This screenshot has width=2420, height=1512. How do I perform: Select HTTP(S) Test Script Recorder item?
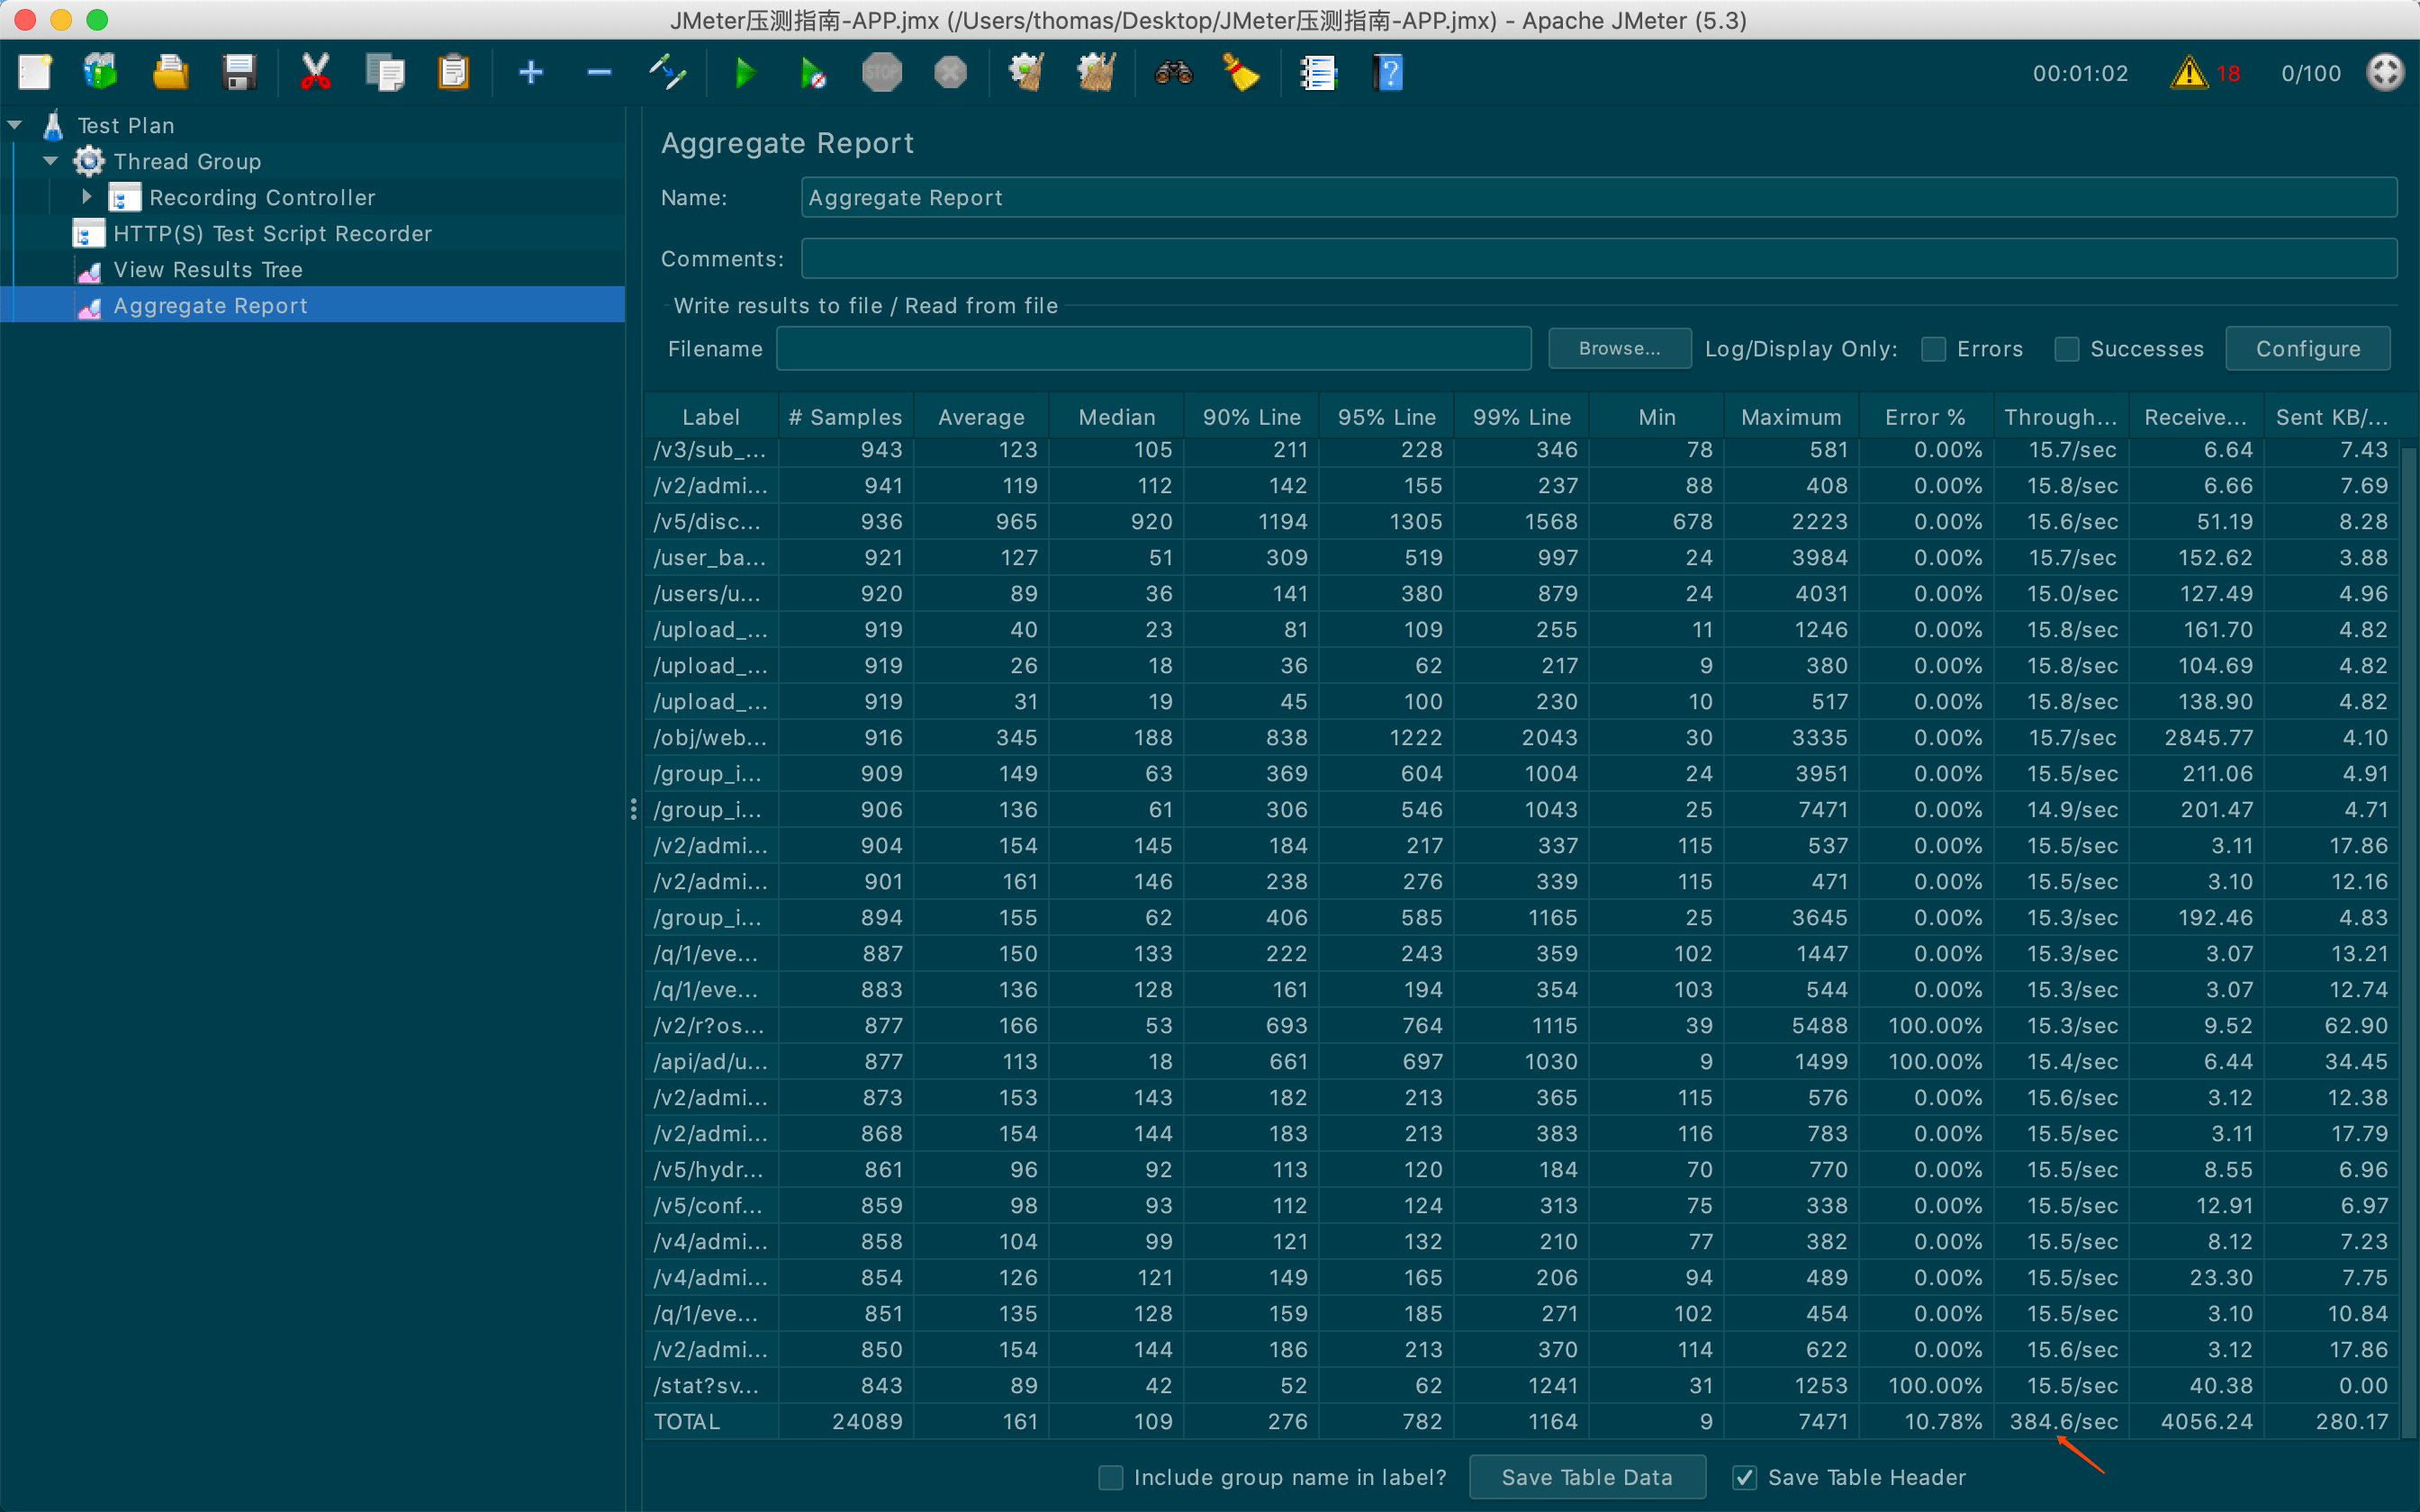273,233
